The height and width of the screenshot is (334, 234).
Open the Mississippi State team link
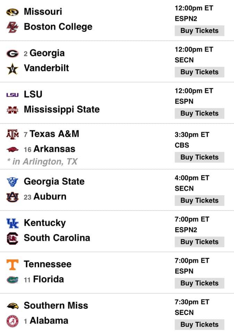click(61, 110)
